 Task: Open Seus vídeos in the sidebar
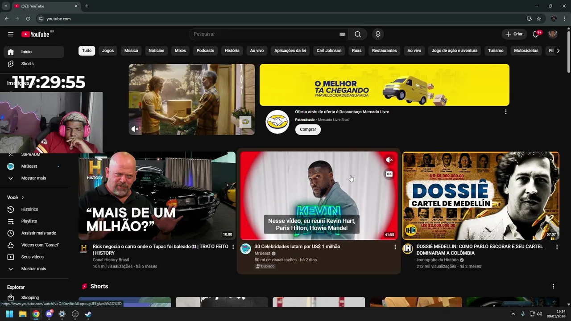point(34,257)
